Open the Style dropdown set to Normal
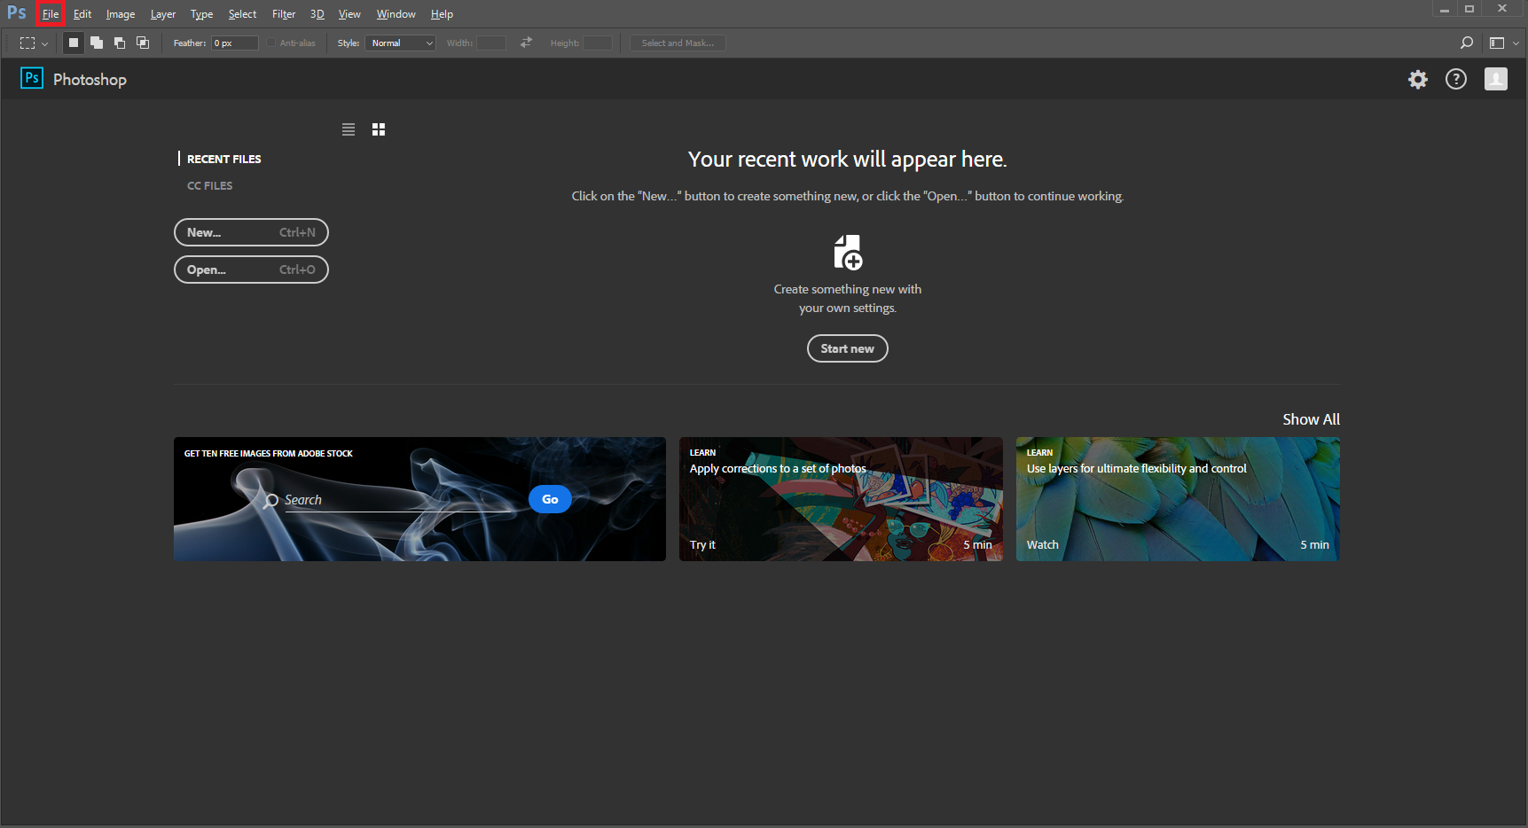The height and width of the screenshot is (828, 1528). click(401, 43)
